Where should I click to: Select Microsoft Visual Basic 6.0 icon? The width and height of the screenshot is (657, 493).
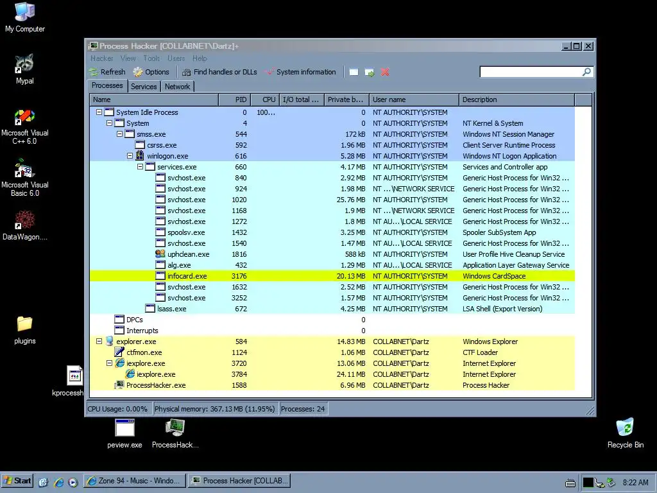pos(25,178)
